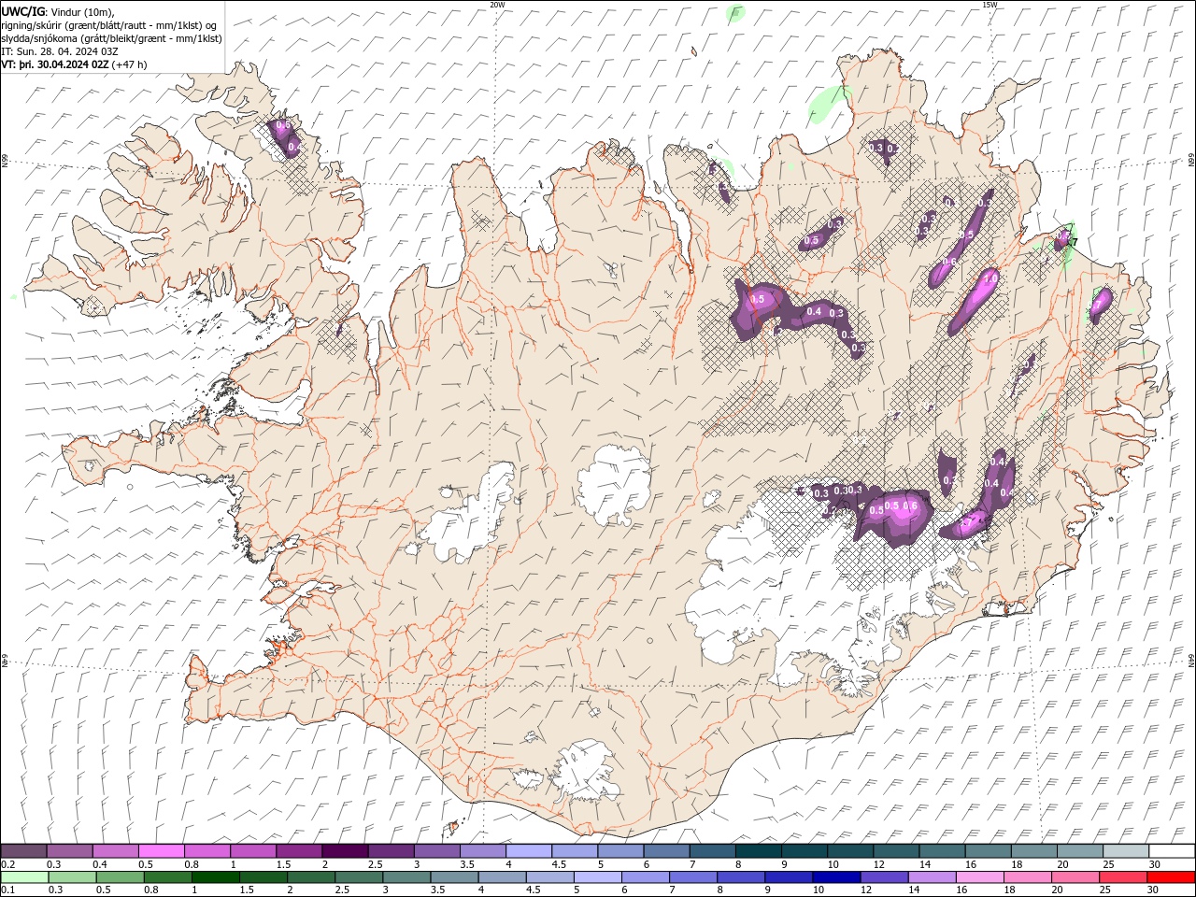Click the 'VT: þri. 30.04.2024 02Z (+47 h)' line
The image size is (1196, 897).
74,64
